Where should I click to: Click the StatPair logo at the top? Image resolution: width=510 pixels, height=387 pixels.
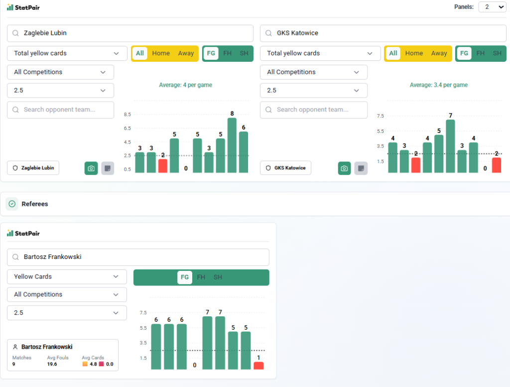tap(23, 7)
